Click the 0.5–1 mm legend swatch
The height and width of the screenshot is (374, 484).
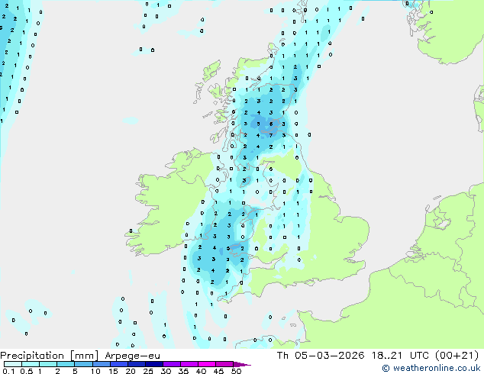point(31,364)
